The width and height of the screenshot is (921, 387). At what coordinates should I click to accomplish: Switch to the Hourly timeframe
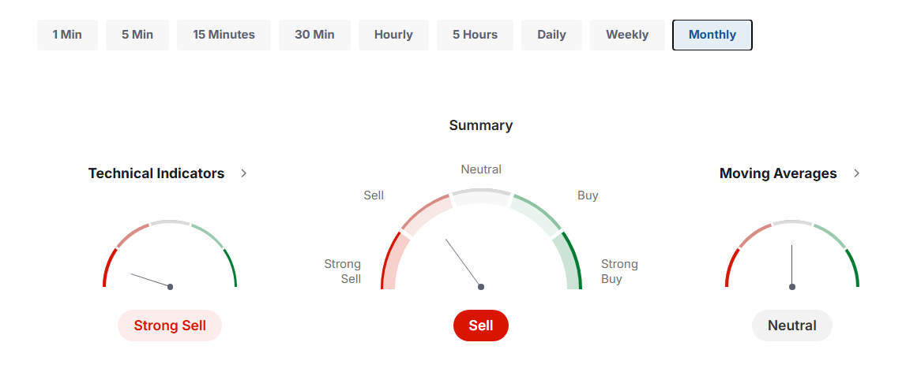click(393, 35)
